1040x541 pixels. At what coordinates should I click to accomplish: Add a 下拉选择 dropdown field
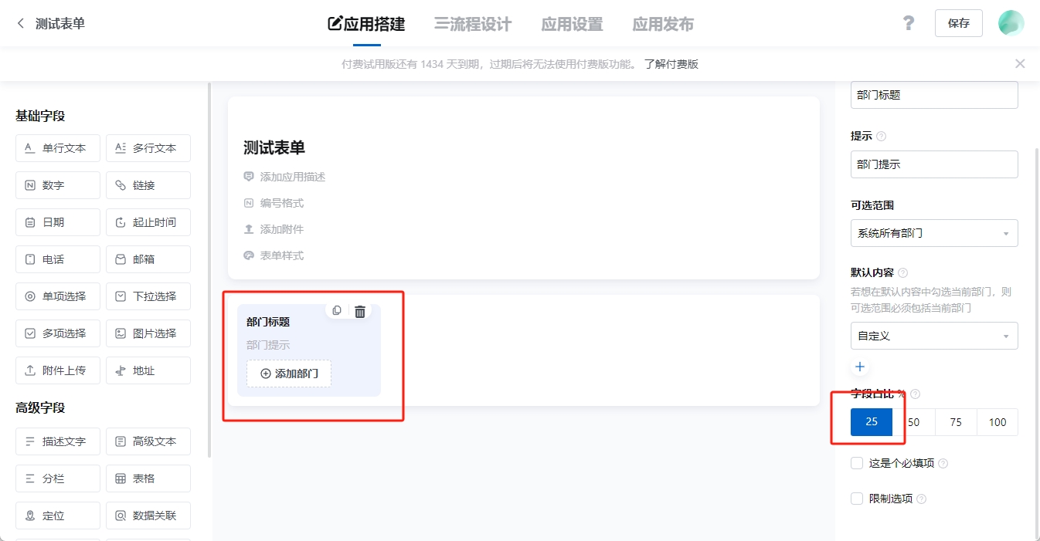(148, 296)
